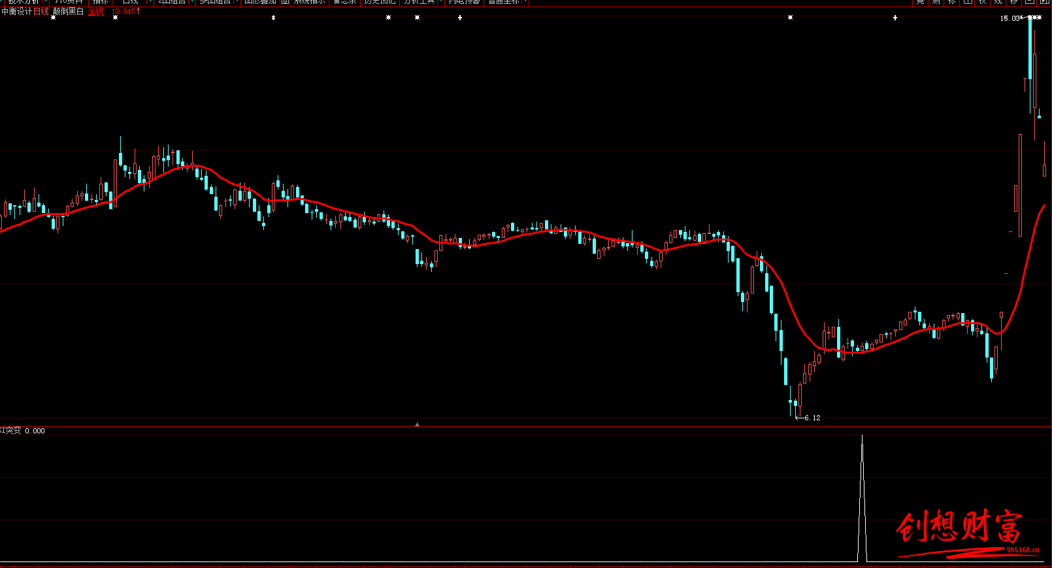The width and height of the screenshot is (1052, 568).
Task: Click the small gray triangle on the panel divider
Action: click(417, 424)
